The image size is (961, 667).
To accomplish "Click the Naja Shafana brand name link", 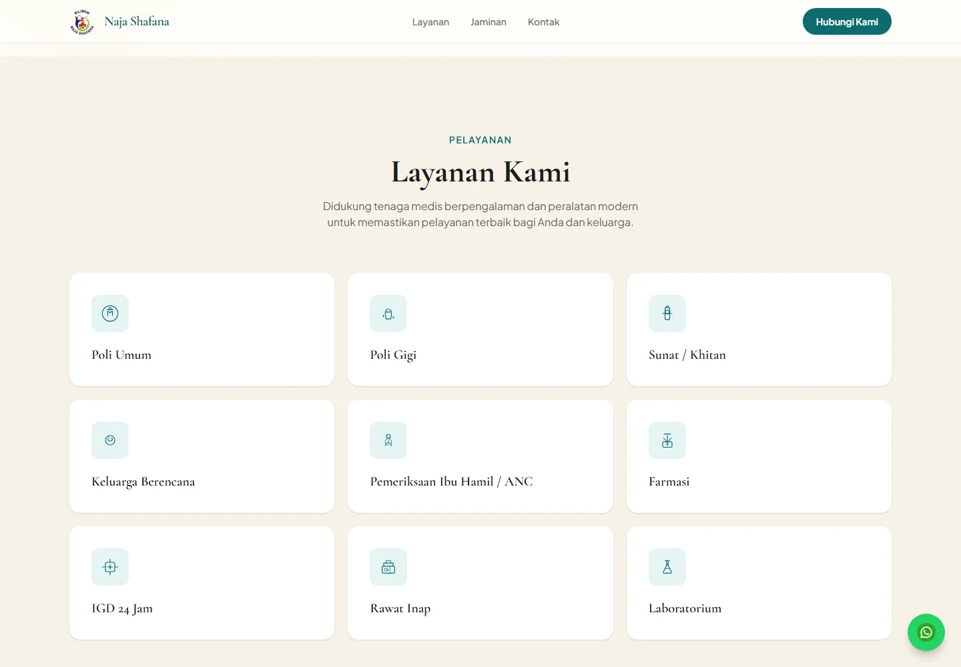I will coord(137,21).
